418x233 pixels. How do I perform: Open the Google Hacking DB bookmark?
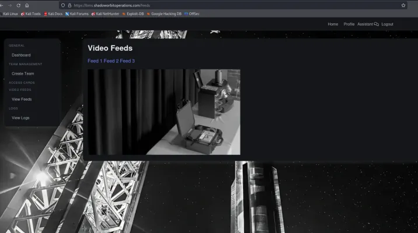[164, 13]
